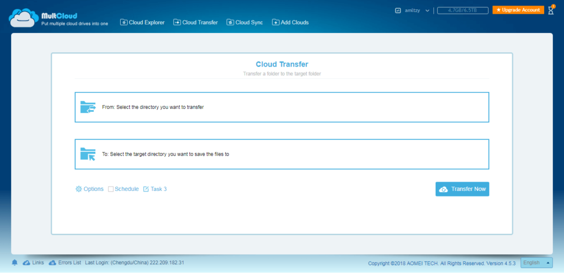Click the notification bell icon
This screenshot has width=564, height=273.
point(14,263)
